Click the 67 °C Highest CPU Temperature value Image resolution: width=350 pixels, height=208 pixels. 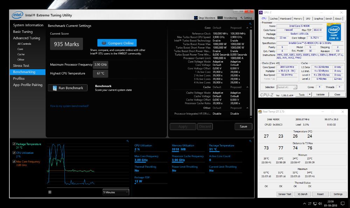click(x=100, y=73)
